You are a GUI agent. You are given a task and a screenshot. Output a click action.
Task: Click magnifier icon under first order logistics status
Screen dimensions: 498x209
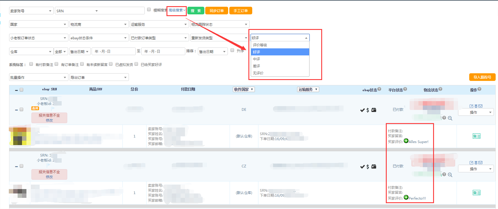(450, 118)
